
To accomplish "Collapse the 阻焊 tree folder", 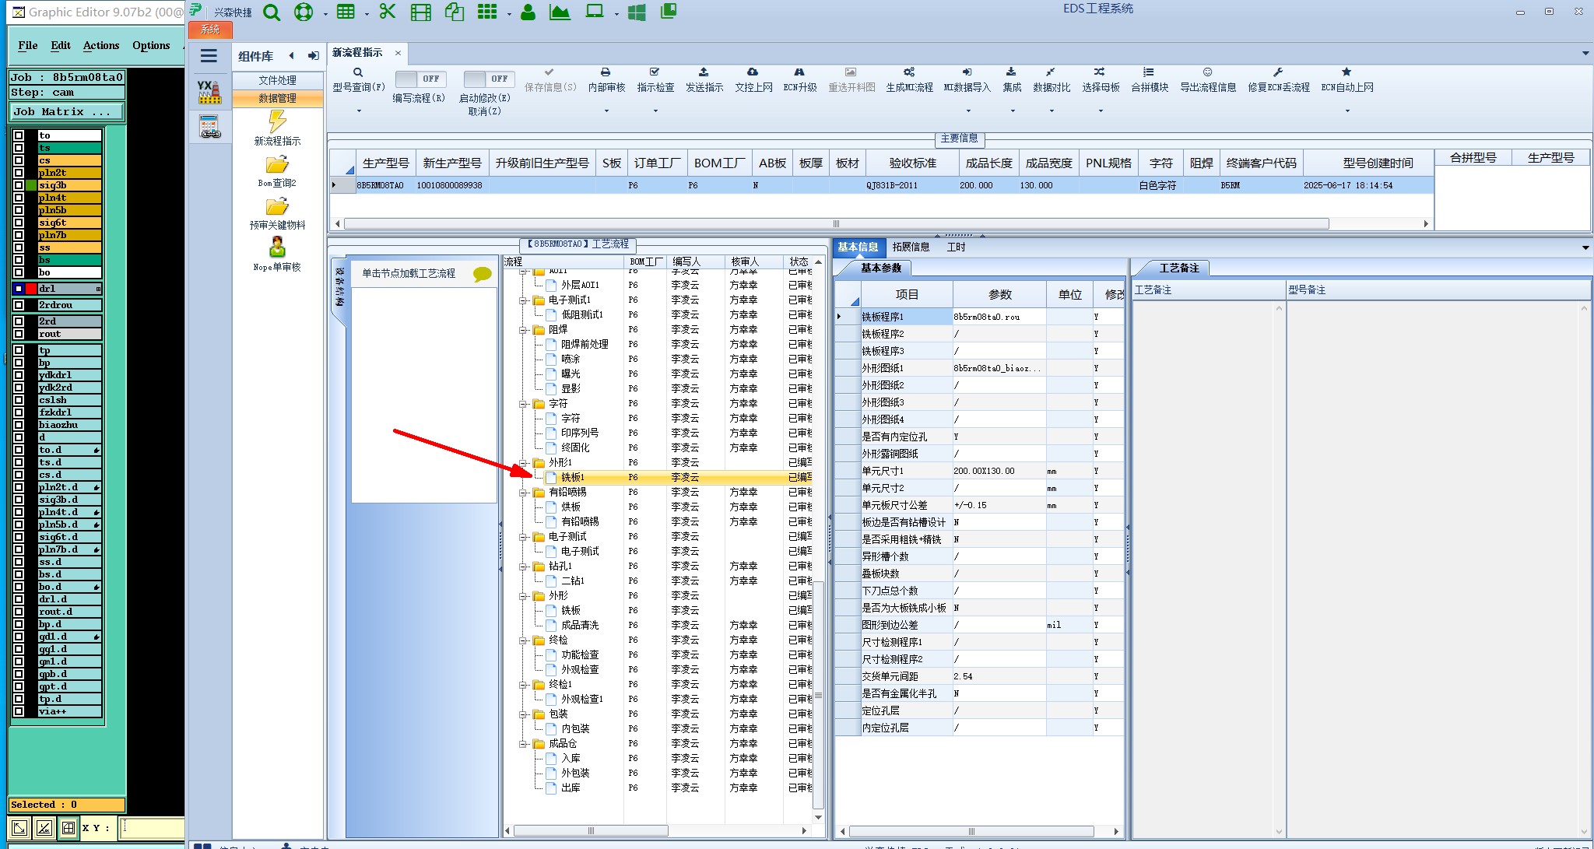I will (x=524, y=330).
